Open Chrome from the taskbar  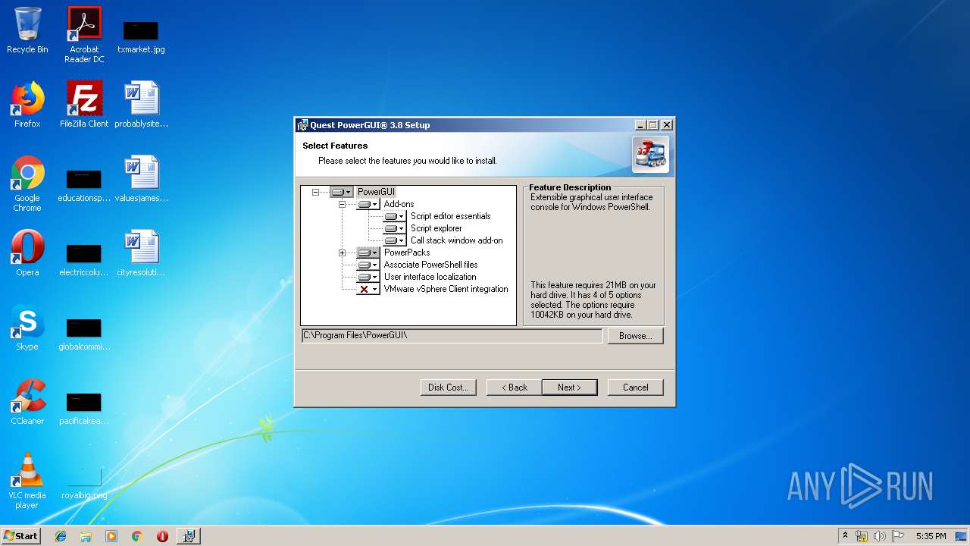(136, 536)
